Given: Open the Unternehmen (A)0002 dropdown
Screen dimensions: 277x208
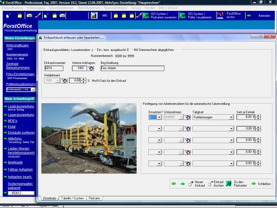Looking at the screenshot, I should [x=181, y=117].
